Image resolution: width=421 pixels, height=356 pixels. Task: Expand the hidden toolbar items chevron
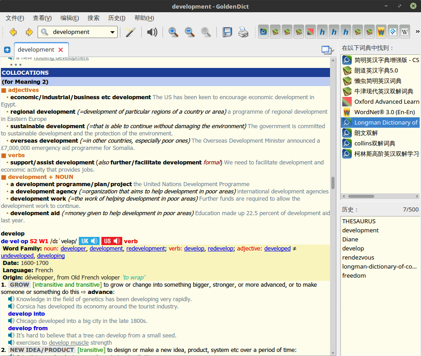[417, 32]
